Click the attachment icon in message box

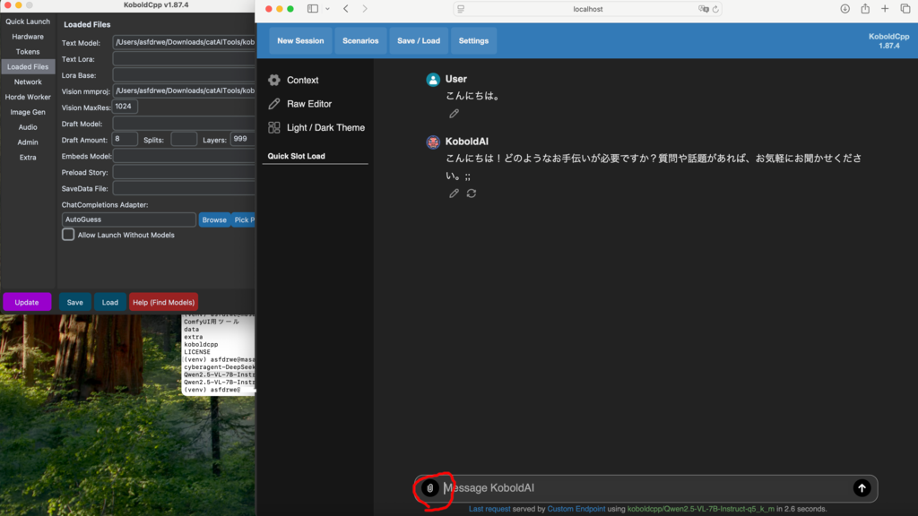tap(430, 488)
